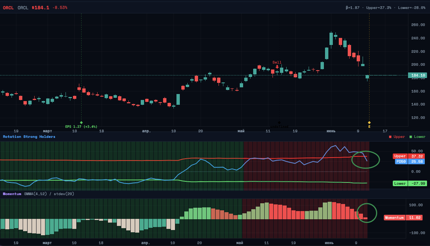Viewport: 430px width, 246px height.
Task: Click the Upper 37.32 value badge
Action: pos(409,156)
